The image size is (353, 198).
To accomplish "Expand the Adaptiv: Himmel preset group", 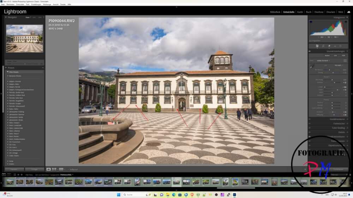I will 8,81.
